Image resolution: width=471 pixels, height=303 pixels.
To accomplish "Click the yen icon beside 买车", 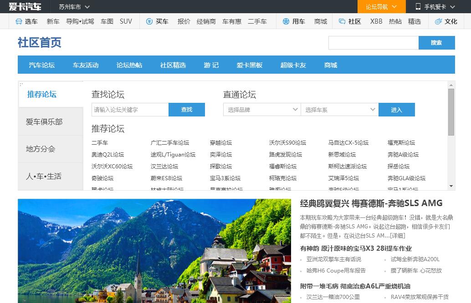I will tap(149, 21).
